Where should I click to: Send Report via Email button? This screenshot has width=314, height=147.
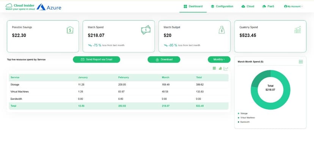(x=97, y=59)
